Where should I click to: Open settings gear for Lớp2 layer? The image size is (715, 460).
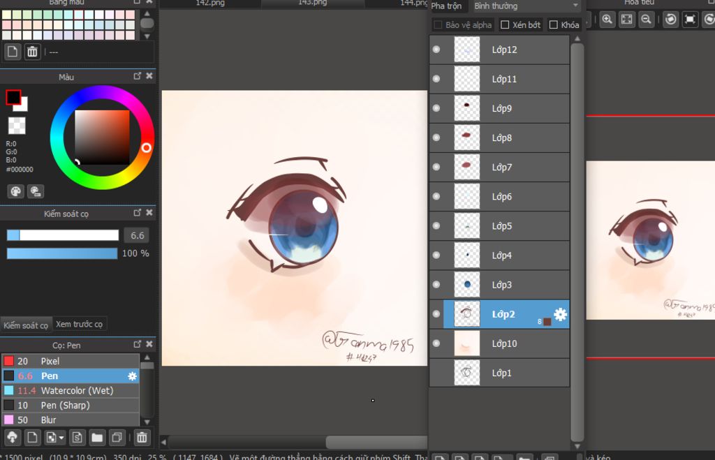[x=561, y=314]
